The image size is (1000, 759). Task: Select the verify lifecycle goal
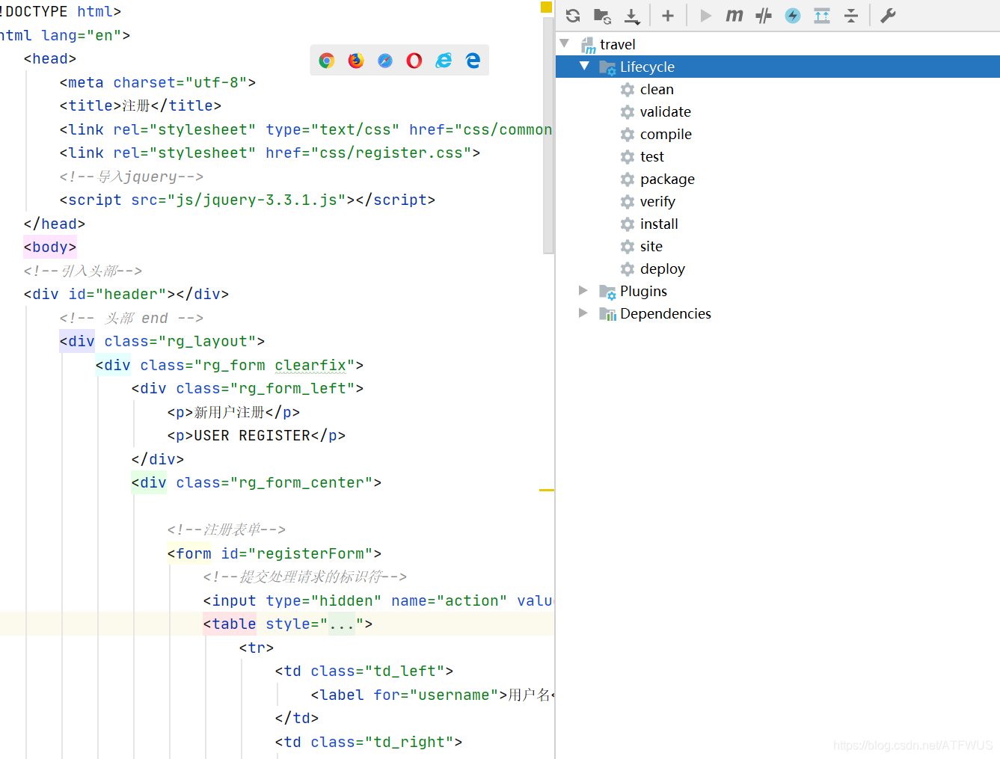point(657,201)
